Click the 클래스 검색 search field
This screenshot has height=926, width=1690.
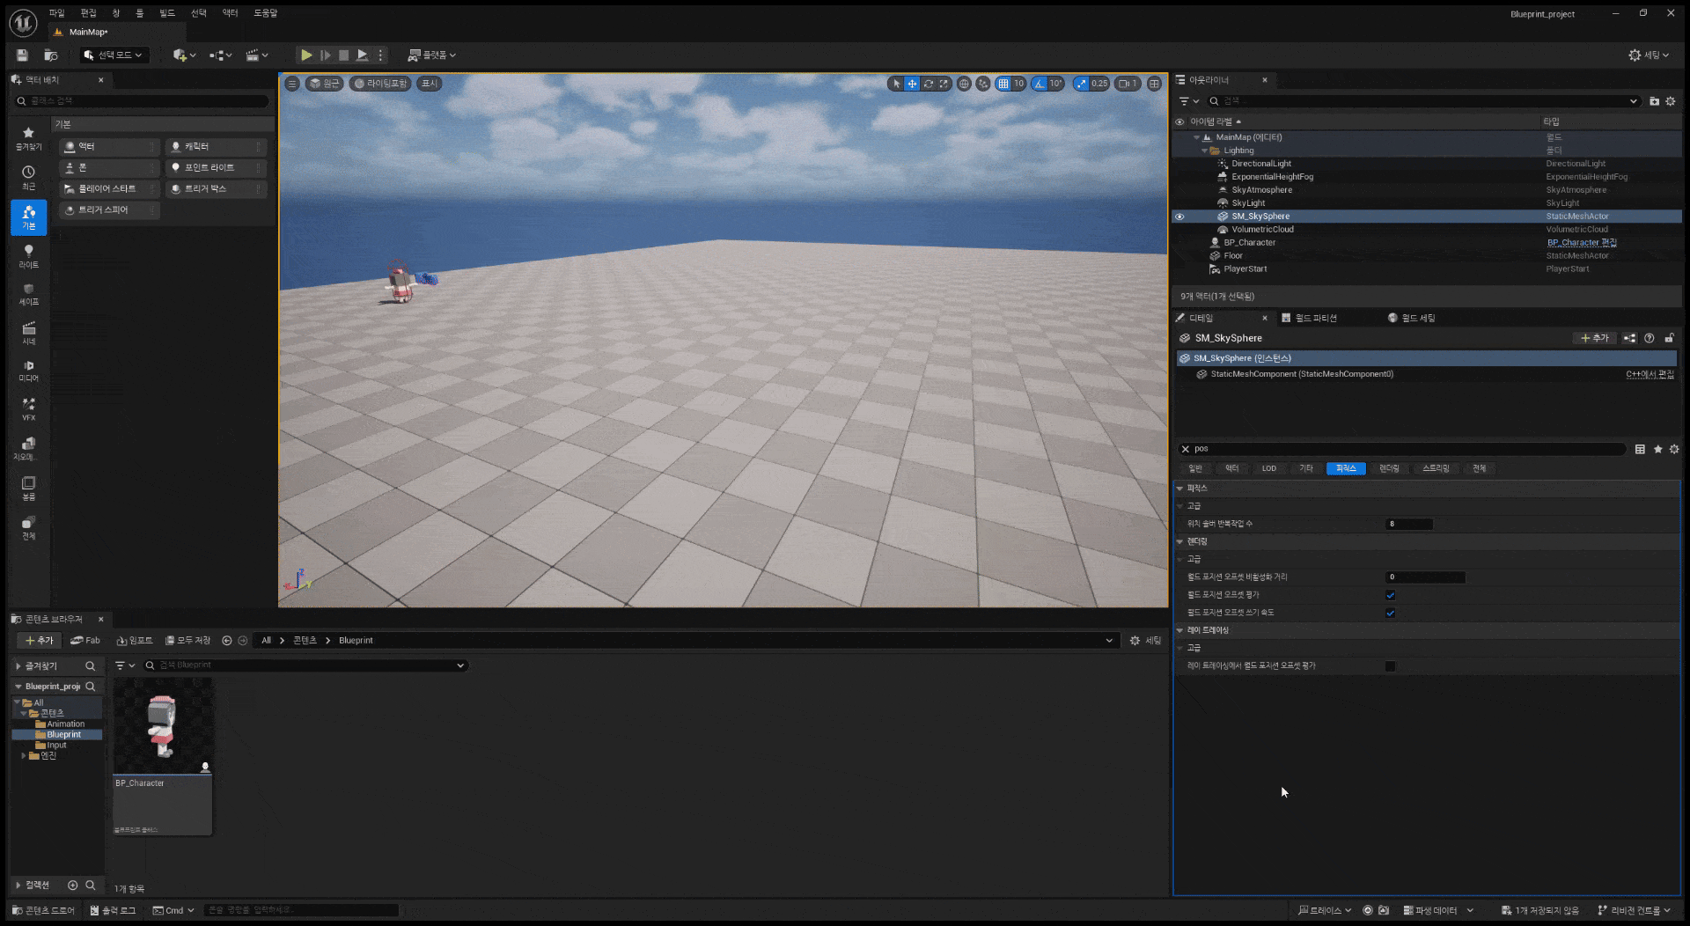tap(141, 101)
